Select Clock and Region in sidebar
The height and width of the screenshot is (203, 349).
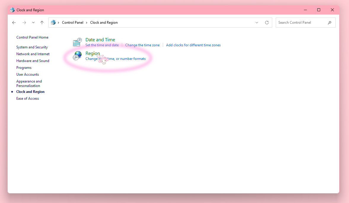point(30,92)
